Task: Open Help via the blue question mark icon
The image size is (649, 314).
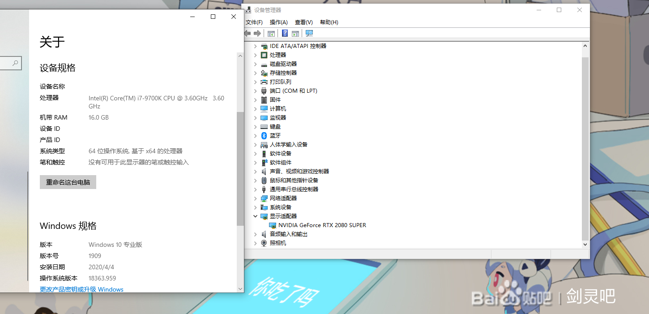Action: (x=285, y=34)
